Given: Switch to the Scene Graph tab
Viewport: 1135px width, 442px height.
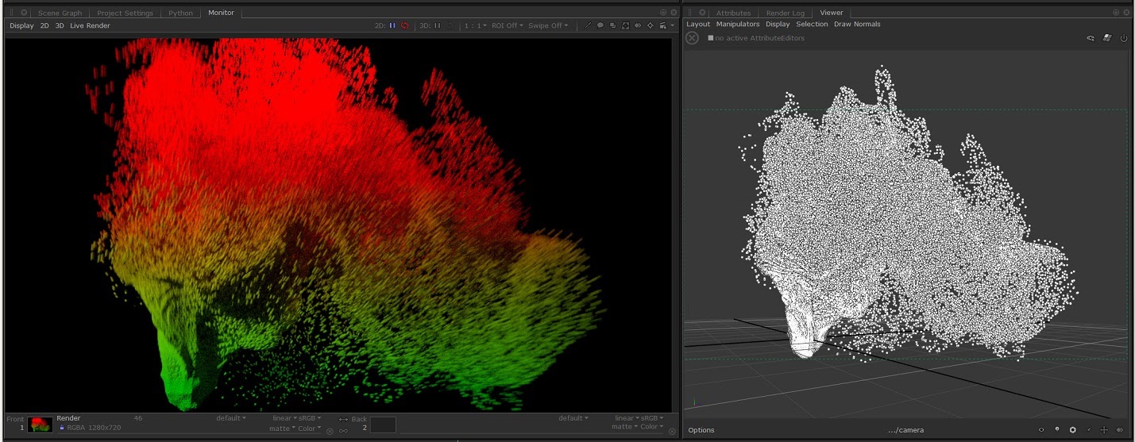Looking at the screenshot, I should click(x=60, y=13).
